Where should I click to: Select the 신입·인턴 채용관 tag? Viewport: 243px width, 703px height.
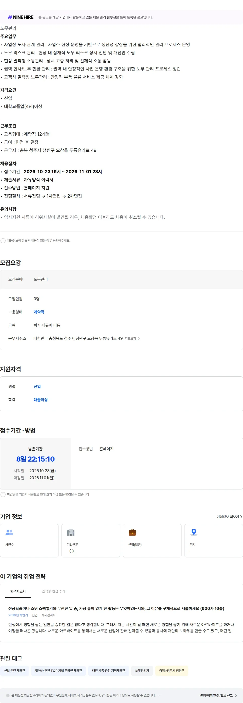coord(15,671)
